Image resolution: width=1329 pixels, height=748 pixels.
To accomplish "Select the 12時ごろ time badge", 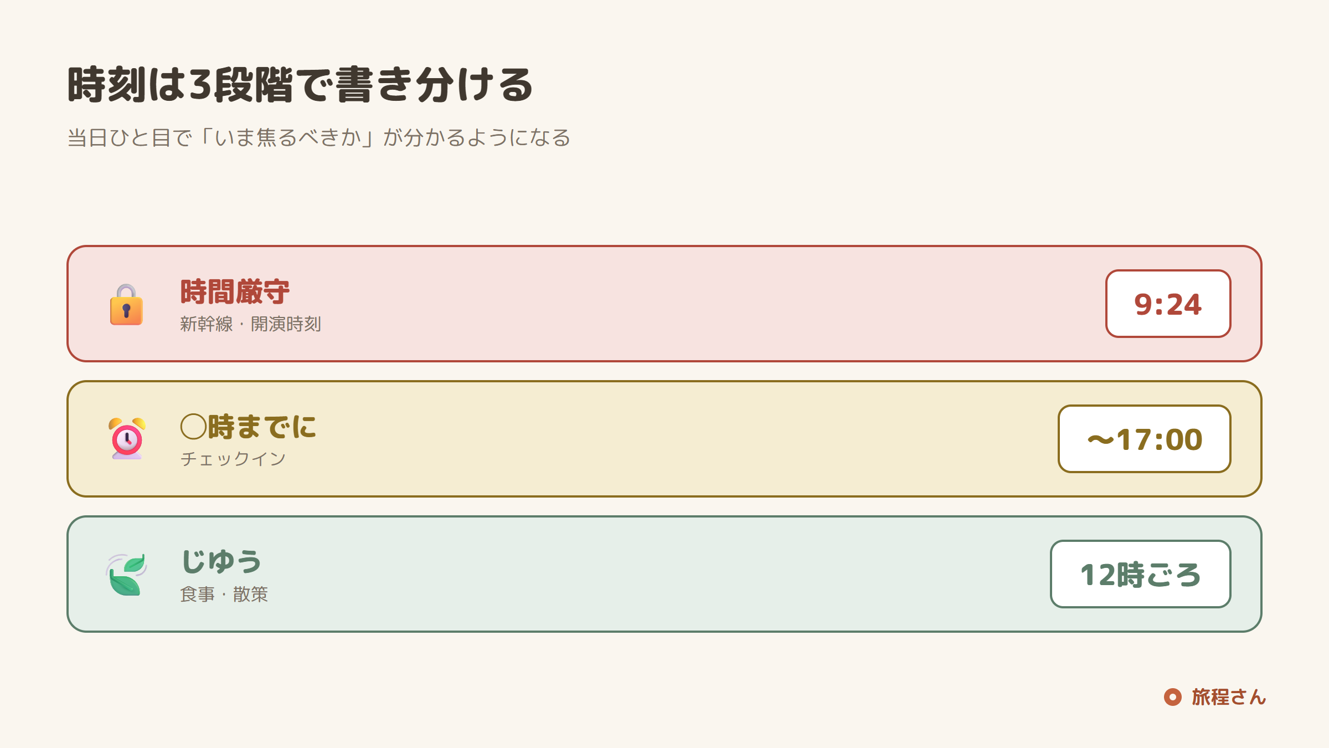I will 1140,574.
